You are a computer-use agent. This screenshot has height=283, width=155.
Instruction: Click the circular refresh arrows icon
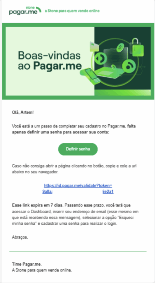click(x=101, y=59)
